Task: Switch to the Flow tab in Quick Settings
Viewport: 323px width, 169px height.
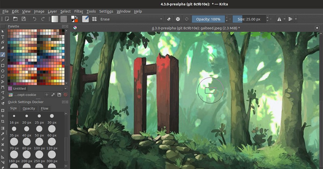Action: click(x=44, y=108)
